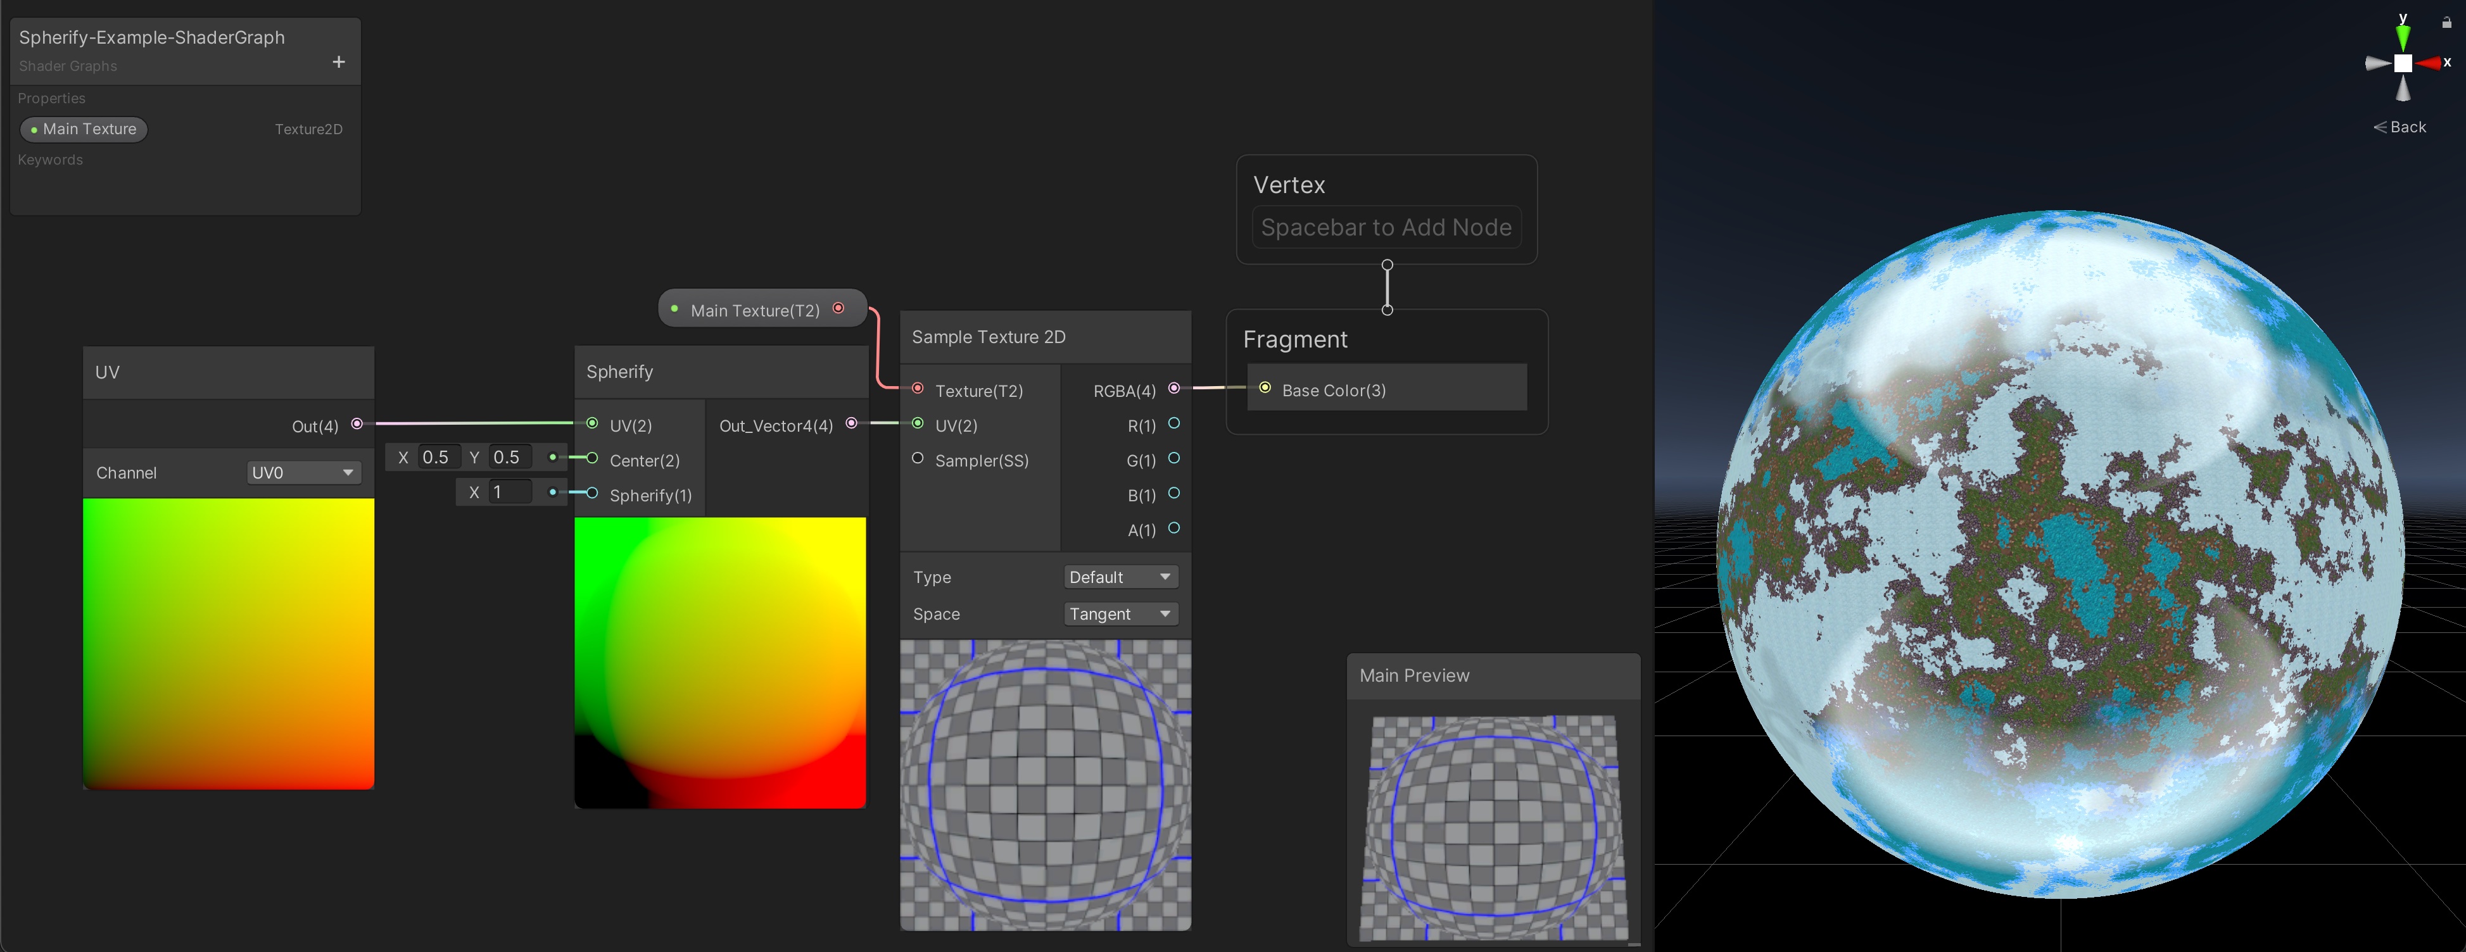Click the A(1) alpha output port

1173,528
